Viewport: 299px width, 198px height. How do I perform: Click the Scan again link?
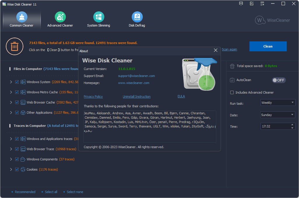coord(229,49)
